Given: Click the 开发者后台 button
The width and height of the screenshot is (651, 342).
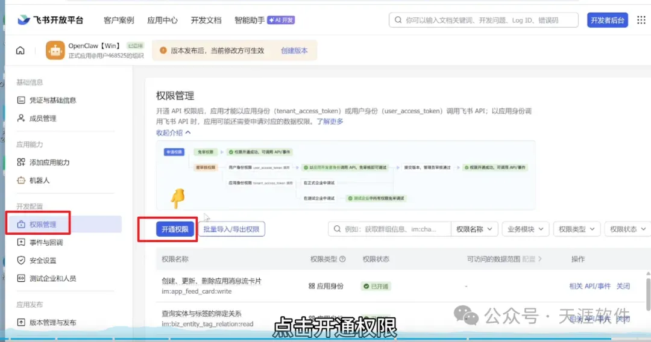Looking at the screenshot, I should coord(608,20).
